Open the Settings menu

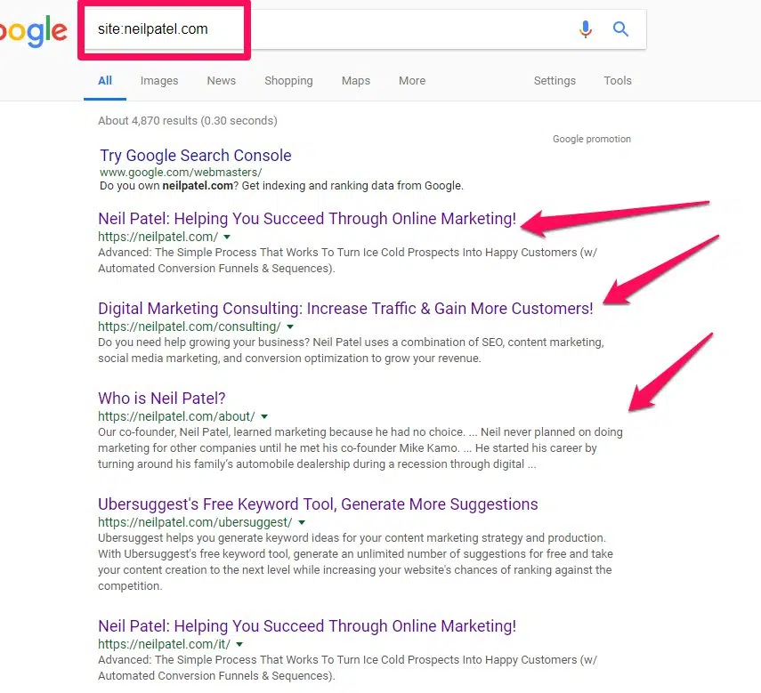555,80
